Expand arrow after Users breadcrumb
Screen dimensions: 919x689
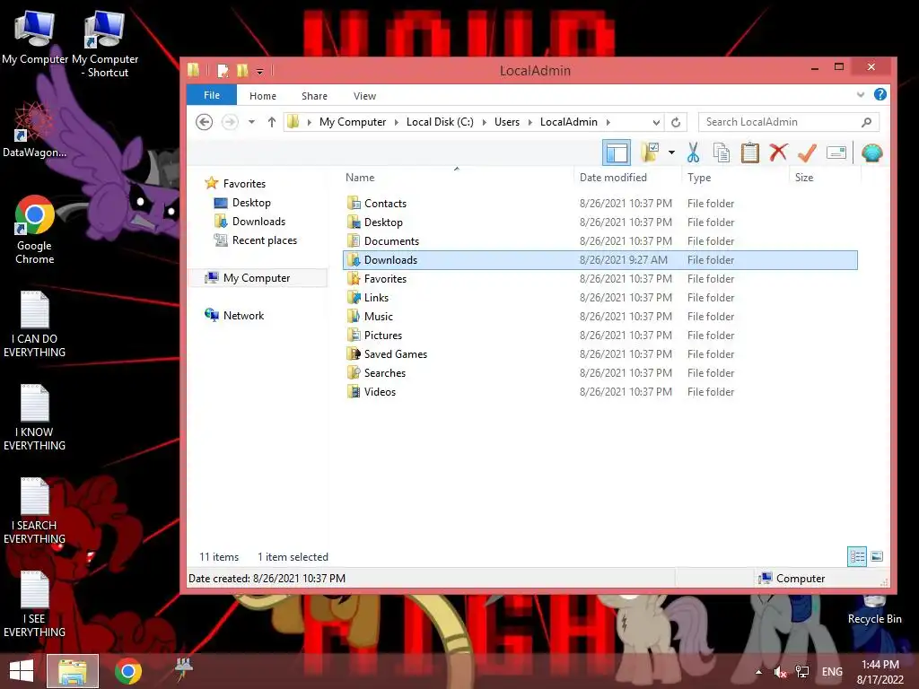(x=530, y=122)
